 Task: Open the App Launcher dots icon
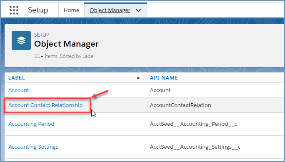point(14,10)
